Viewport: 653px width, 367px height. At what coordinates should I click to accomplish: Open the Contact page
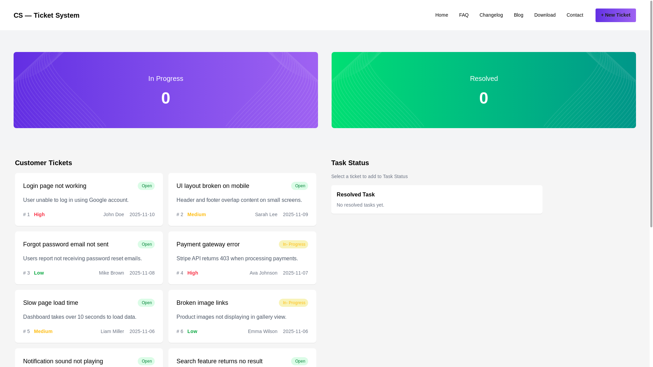click(x=575, y=15)
